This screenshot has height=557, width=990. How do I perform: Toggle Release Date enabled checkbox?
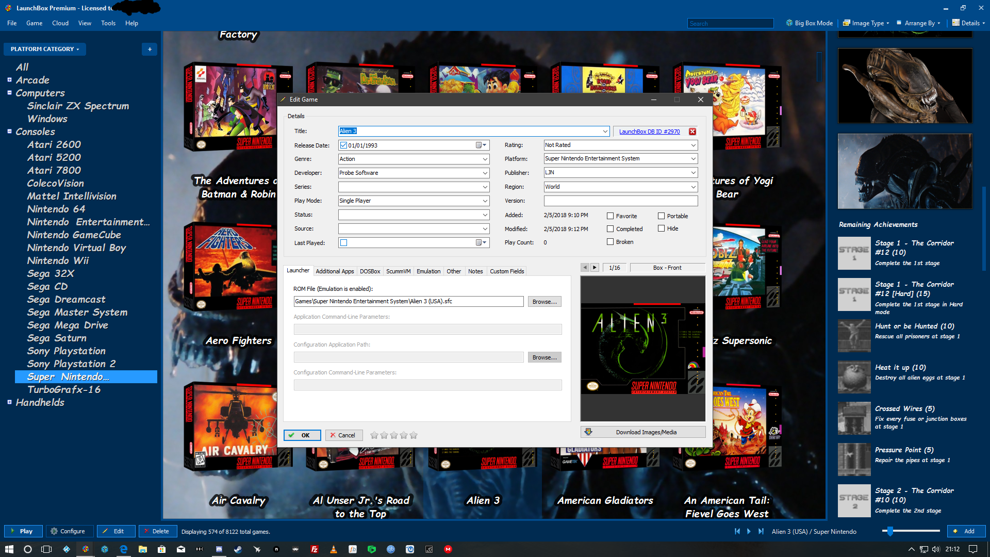coord(344,145)
